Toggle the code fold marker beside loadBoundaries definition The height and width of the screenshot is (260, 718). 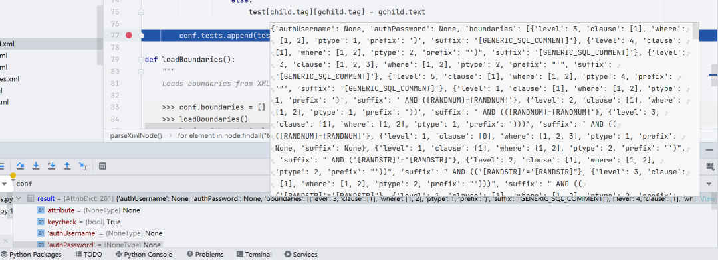point(141,60)
